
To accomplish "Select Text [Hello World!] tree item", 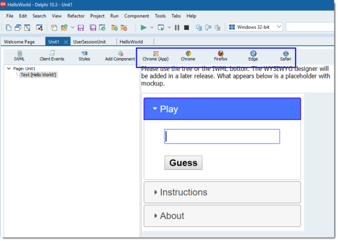I will (x=39, y=75).
